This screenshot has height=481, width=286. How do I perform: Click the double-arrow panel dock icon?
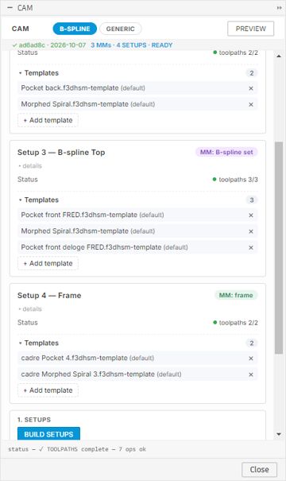[280, 8]
